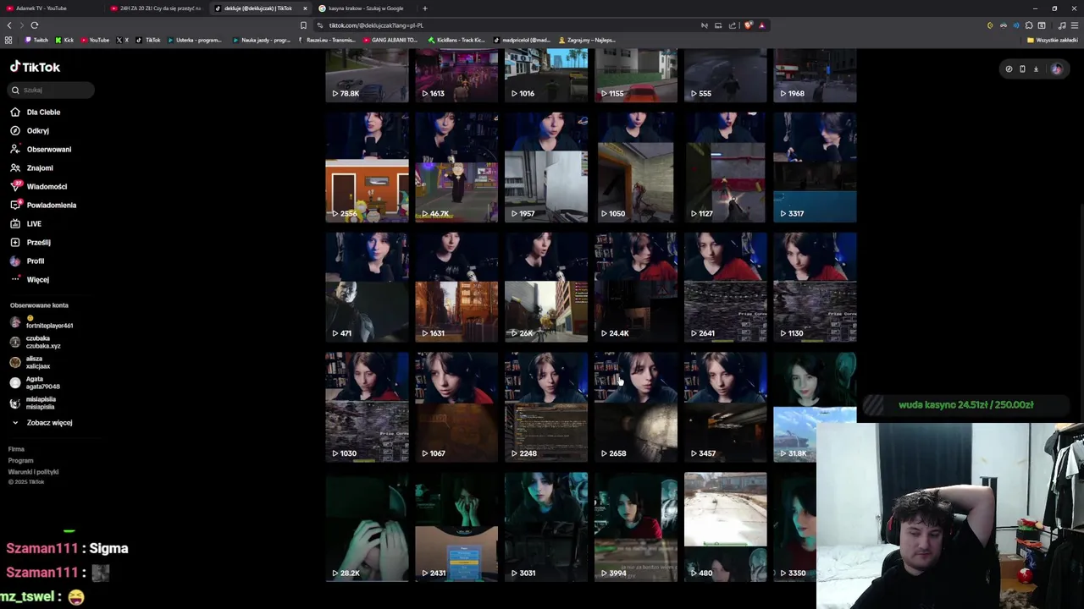Switch to 24H ZA 20 ZŁ YouTube tab

(x=157, y=8)
